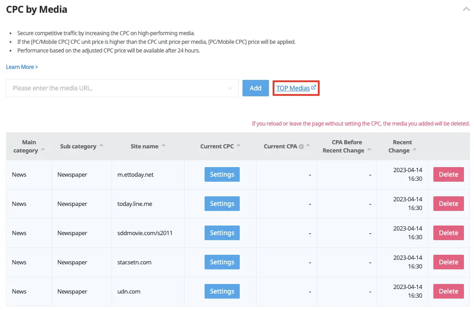The height and width of the screenshot is (310, 474).
Task: Delete the m.ettoday.net media row
Action: (448, 174)
